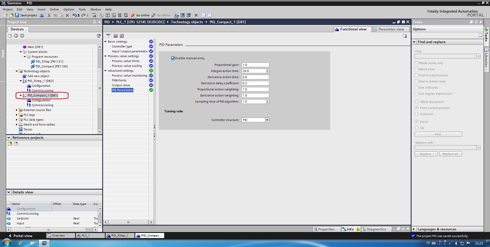The width and height of the screenshot is (490, 247).
Task: Navigate forward in the project tree
Action: (x=22, y=35)
